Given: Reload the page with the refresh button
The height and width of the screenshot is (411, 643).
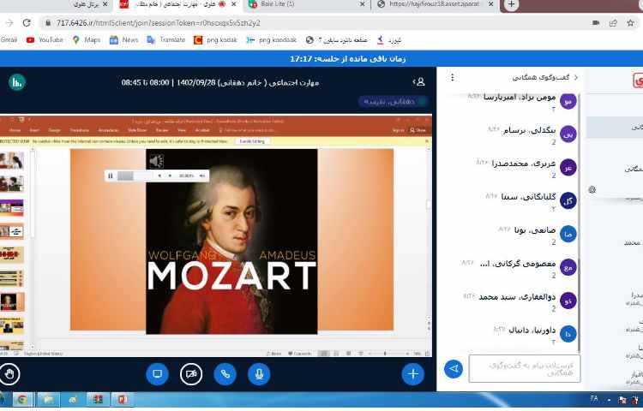Looking at the screenshot, I should (x=27, y=23).
